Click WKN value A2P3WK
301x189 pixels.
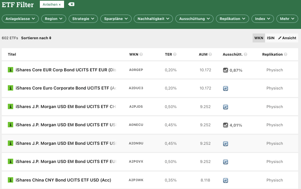pyautogui.click(x=136, y=180)
